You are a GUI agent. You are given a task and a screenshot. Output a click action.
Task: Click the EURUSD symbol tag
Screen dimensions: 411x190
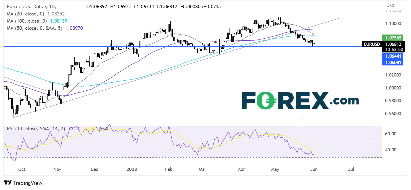point(372,44)
